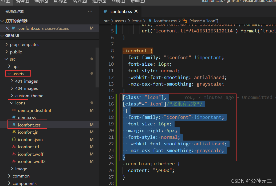The width and height of the screenshot is (276, 186).
Task: Expand the 404_images folder
Action: [x=12, y=88]
